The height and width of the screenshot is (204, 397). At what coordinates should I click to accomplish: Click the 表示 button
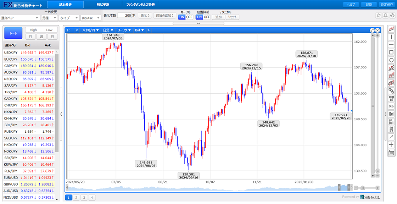[145, 16]
